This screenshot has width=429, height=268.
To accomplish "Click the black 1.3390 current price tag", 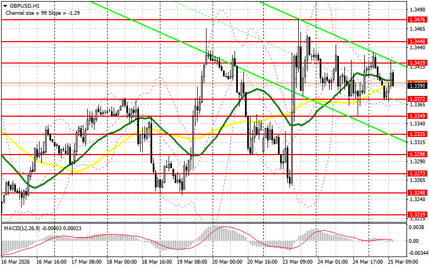I will tap(417, 86).
